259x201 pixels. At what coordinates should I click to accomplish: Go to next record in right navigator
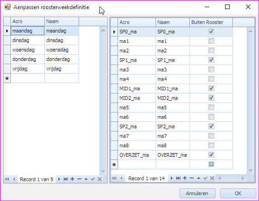pyautogui.click(x=172, y=178)
